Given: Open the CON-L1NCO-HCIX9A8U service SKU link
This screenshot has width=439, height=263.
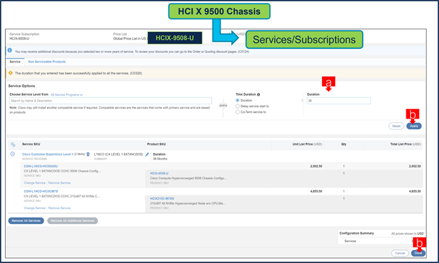Looking at the screenshot, I should [41, 166].
